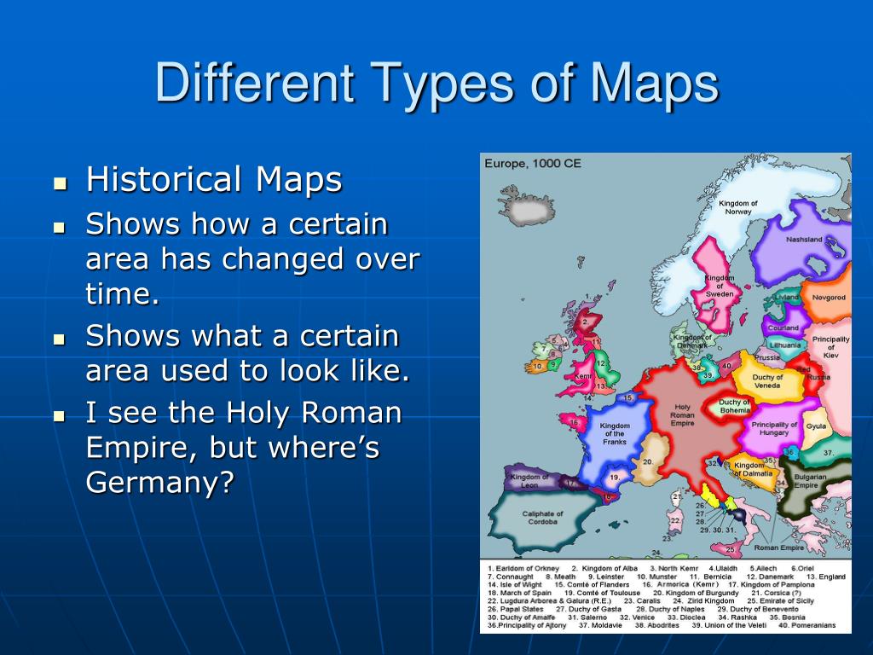Select the bullet ending "but where's Germany?"
The image size is (873, 655).
[x=244, y=447]
